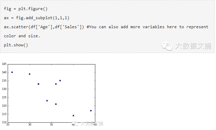Click the scatter point at age 30, sales 139
Image resolution: width=216 pixels, height=130 pixels.
[30, 74]
